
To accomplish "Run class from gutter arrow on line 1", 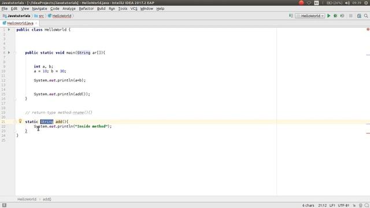I will pyautogui.click(x=9, y=29).
